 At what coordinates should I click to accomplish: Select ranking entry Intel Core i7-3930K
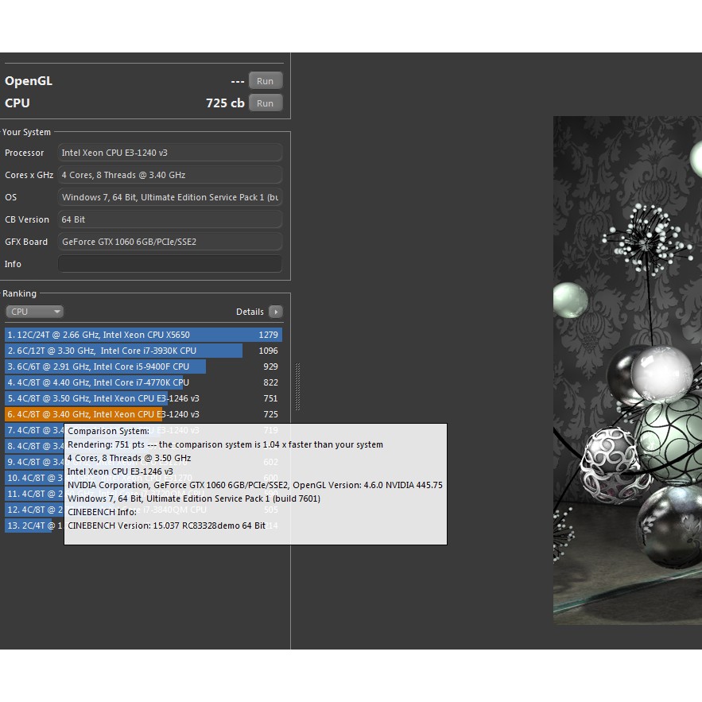144,351
